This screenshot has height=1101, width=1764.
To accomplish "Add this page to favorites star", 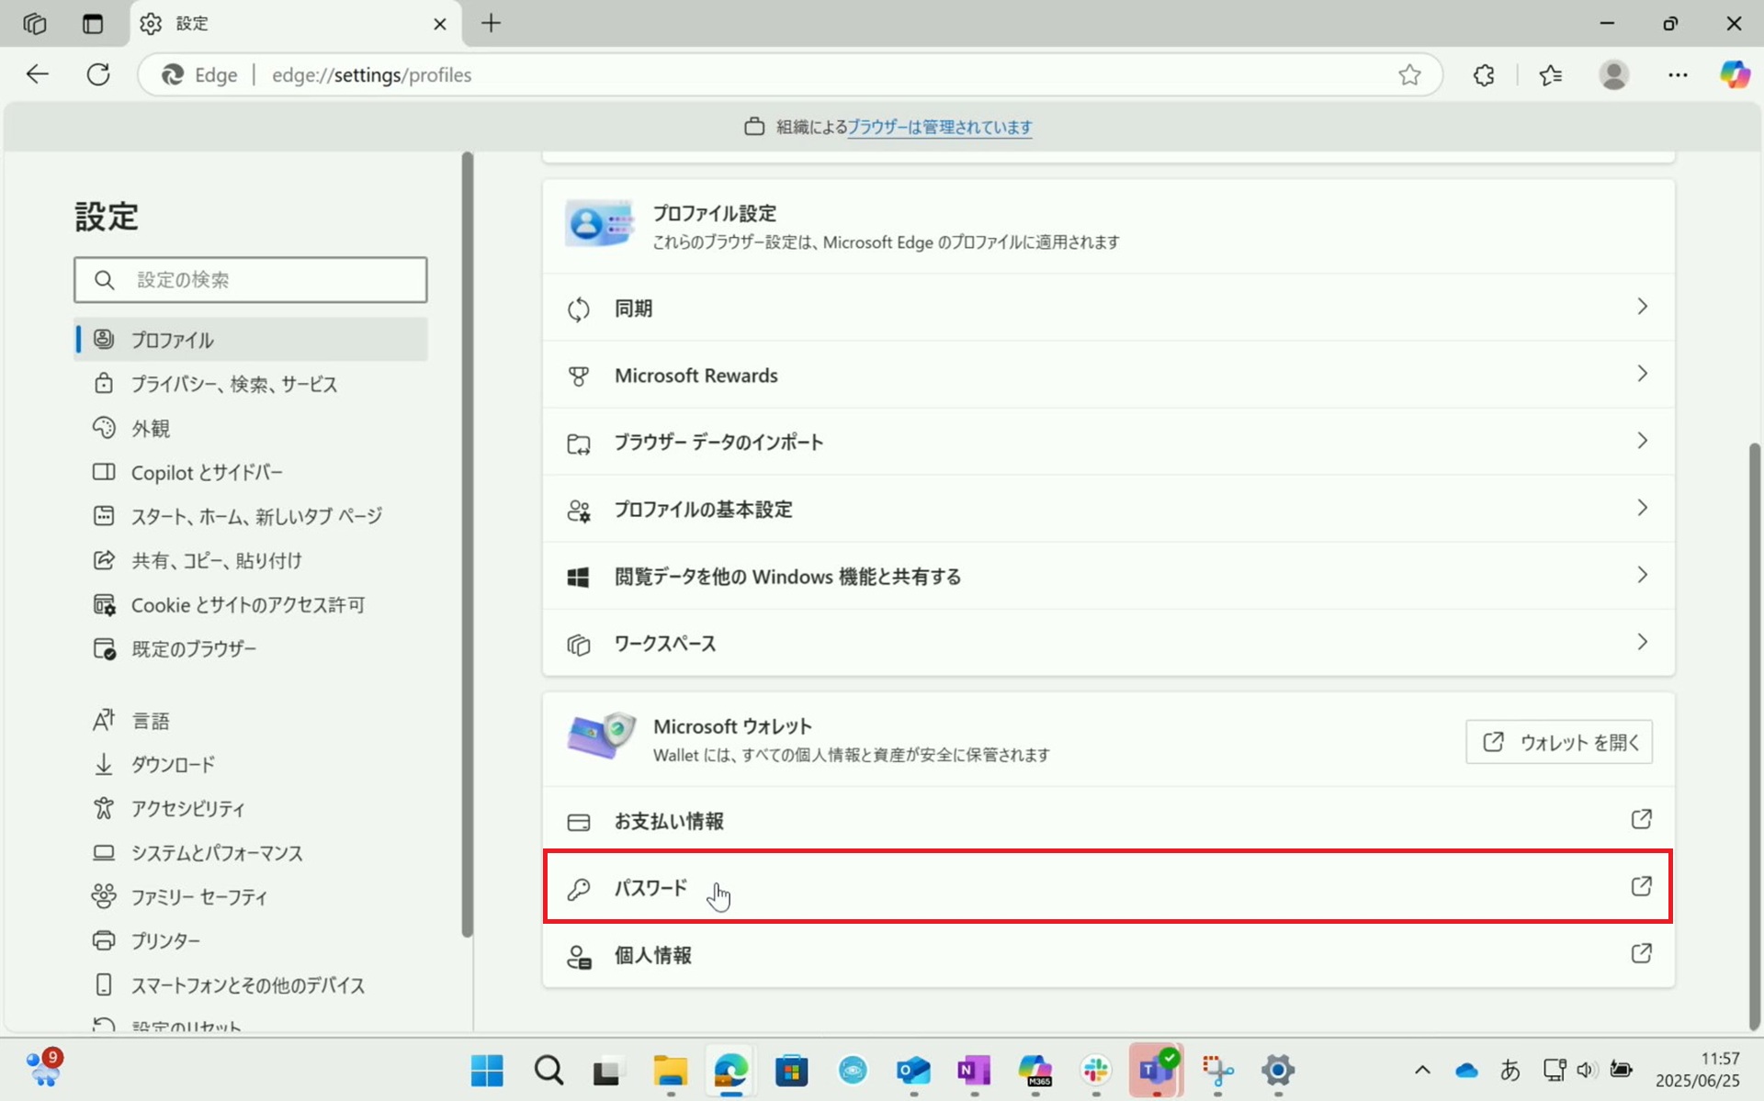I will [1409, 75].
